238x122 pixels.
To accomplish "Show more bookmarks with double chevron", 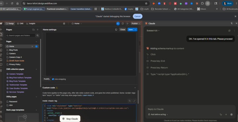I will click(x=217, y=9).
